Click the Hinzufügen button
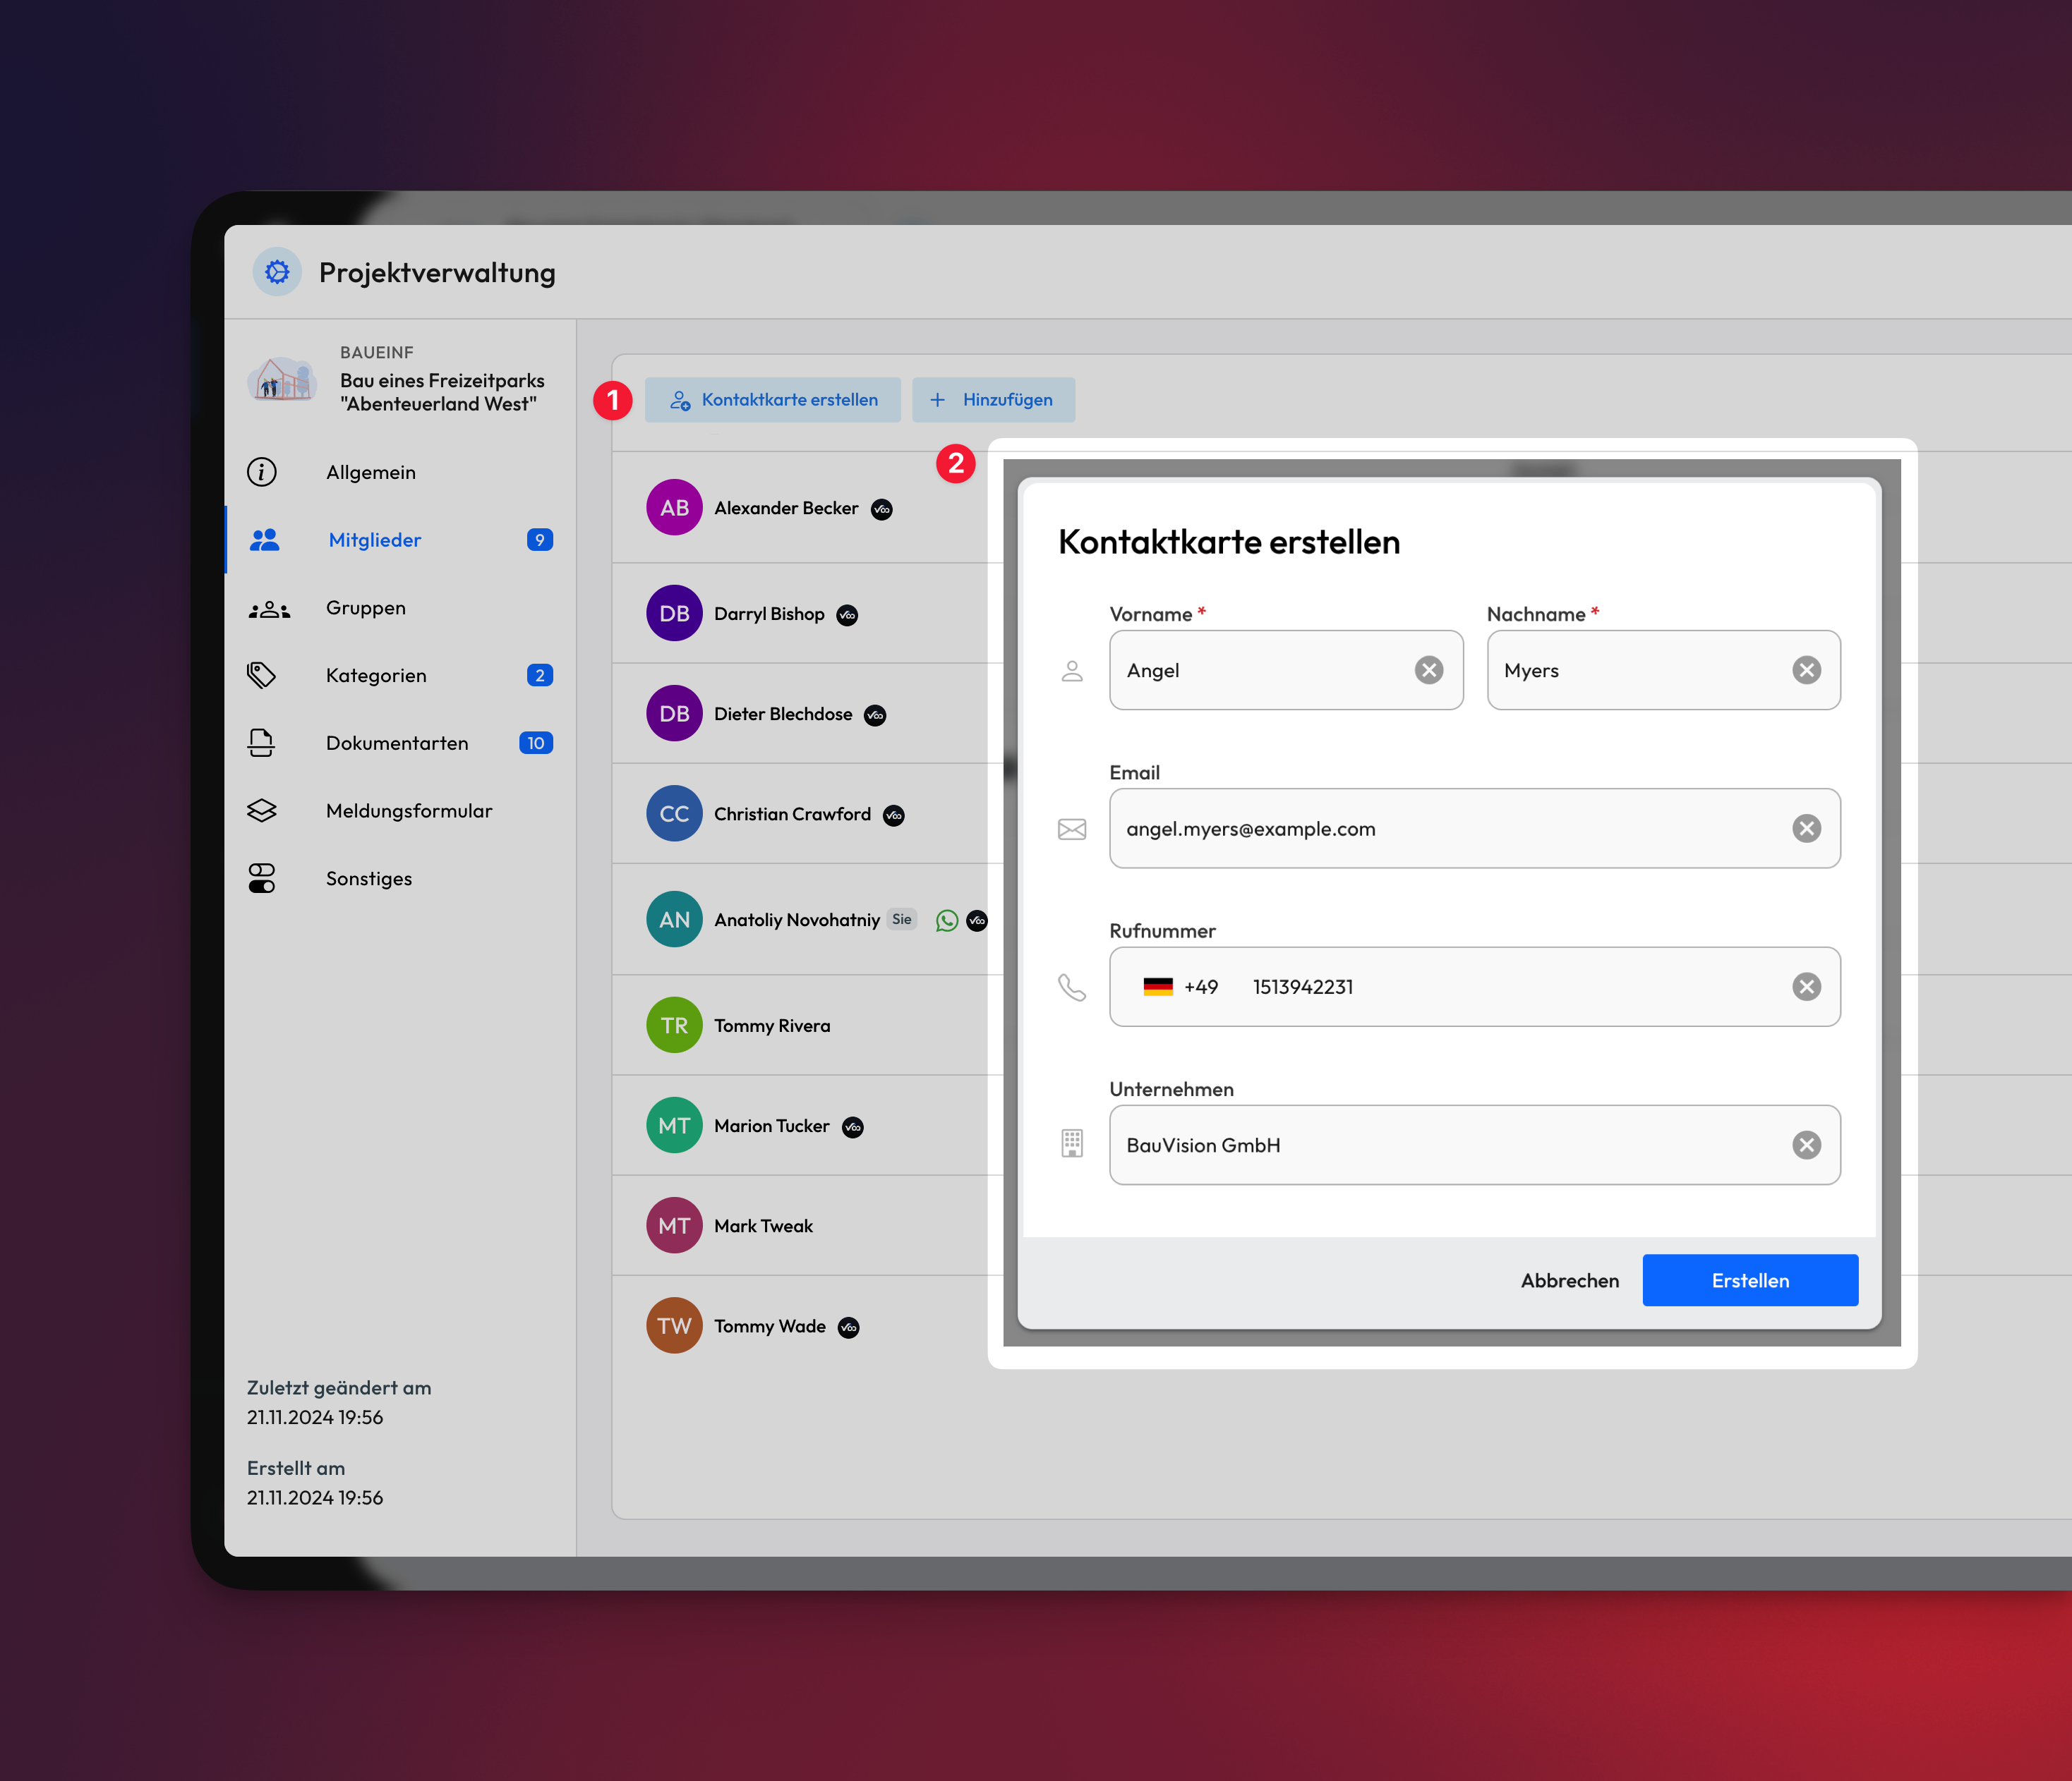 click(993, 400)
